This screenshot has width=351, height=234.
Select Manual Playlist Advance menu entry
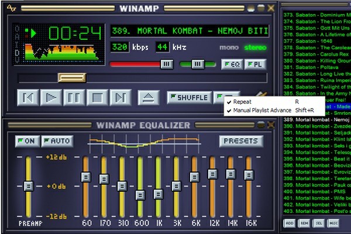pos(274,111)
